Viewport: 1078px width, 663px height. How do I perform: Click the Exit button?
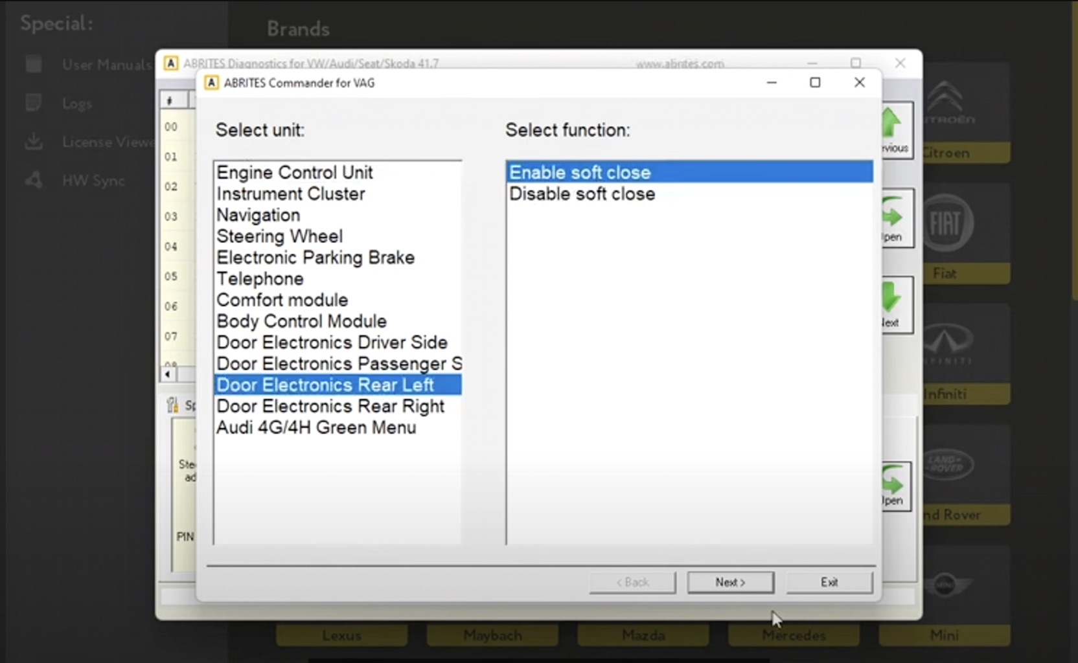click(x=829, y=582)
